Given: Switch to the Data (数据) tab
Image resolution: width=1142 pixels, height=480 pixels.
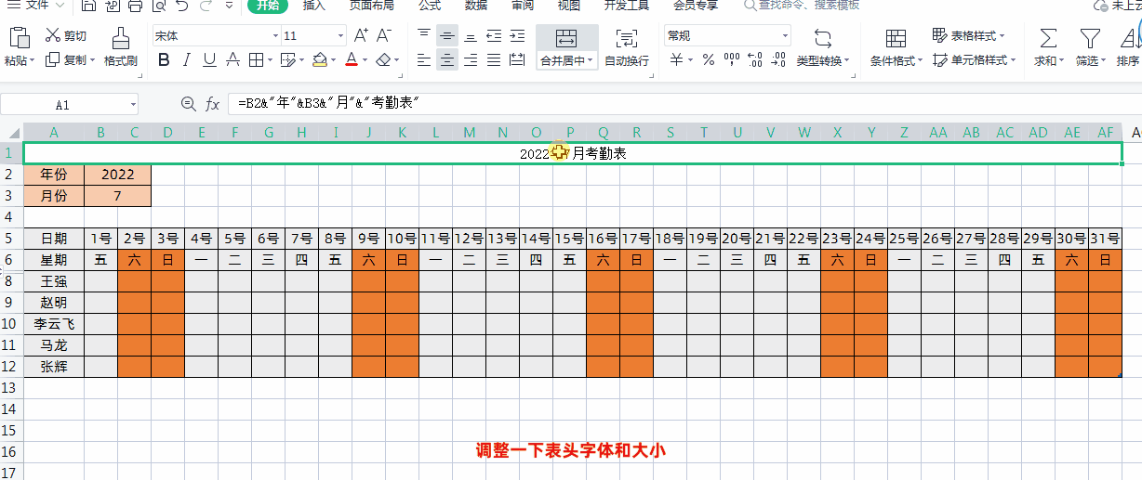Looking at the screenshot, I should [x=476, y=6].
